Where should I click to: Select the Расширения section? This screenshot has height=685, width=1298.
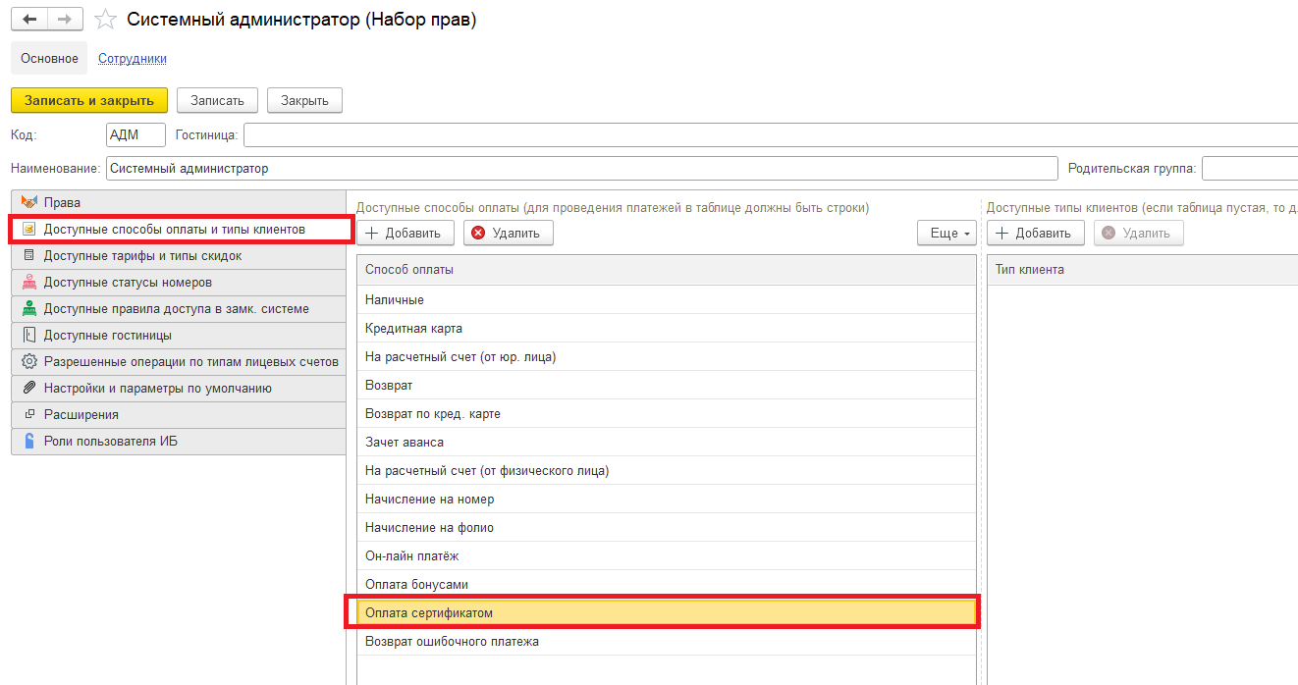click(179, 414)
